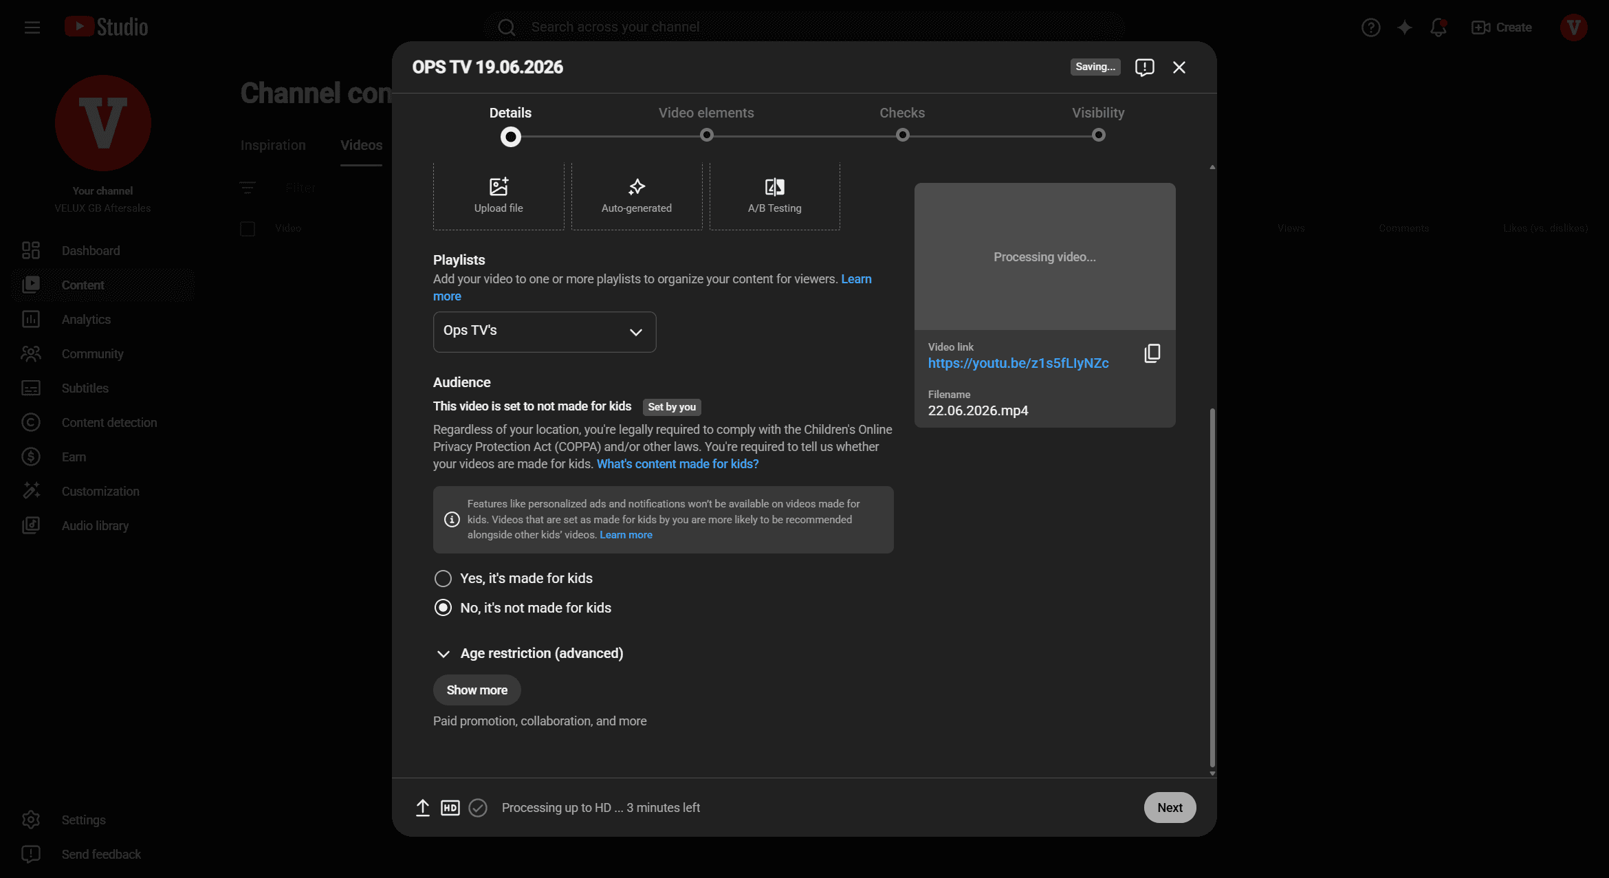Open the youtu.be video link
Screen dimensions: 1609x878
(1018, 364)
